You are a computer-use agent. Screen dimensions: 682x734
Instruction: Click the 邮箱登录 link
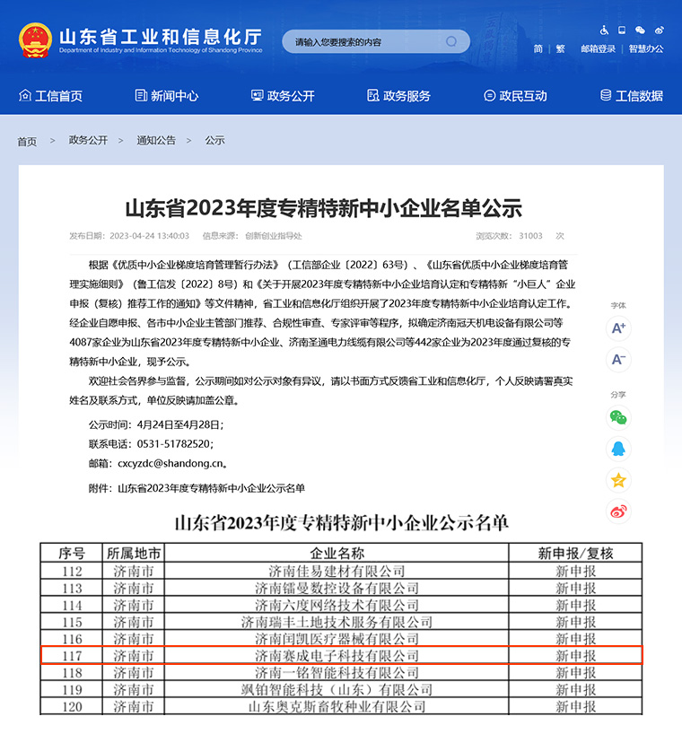(x=598, y=49)
